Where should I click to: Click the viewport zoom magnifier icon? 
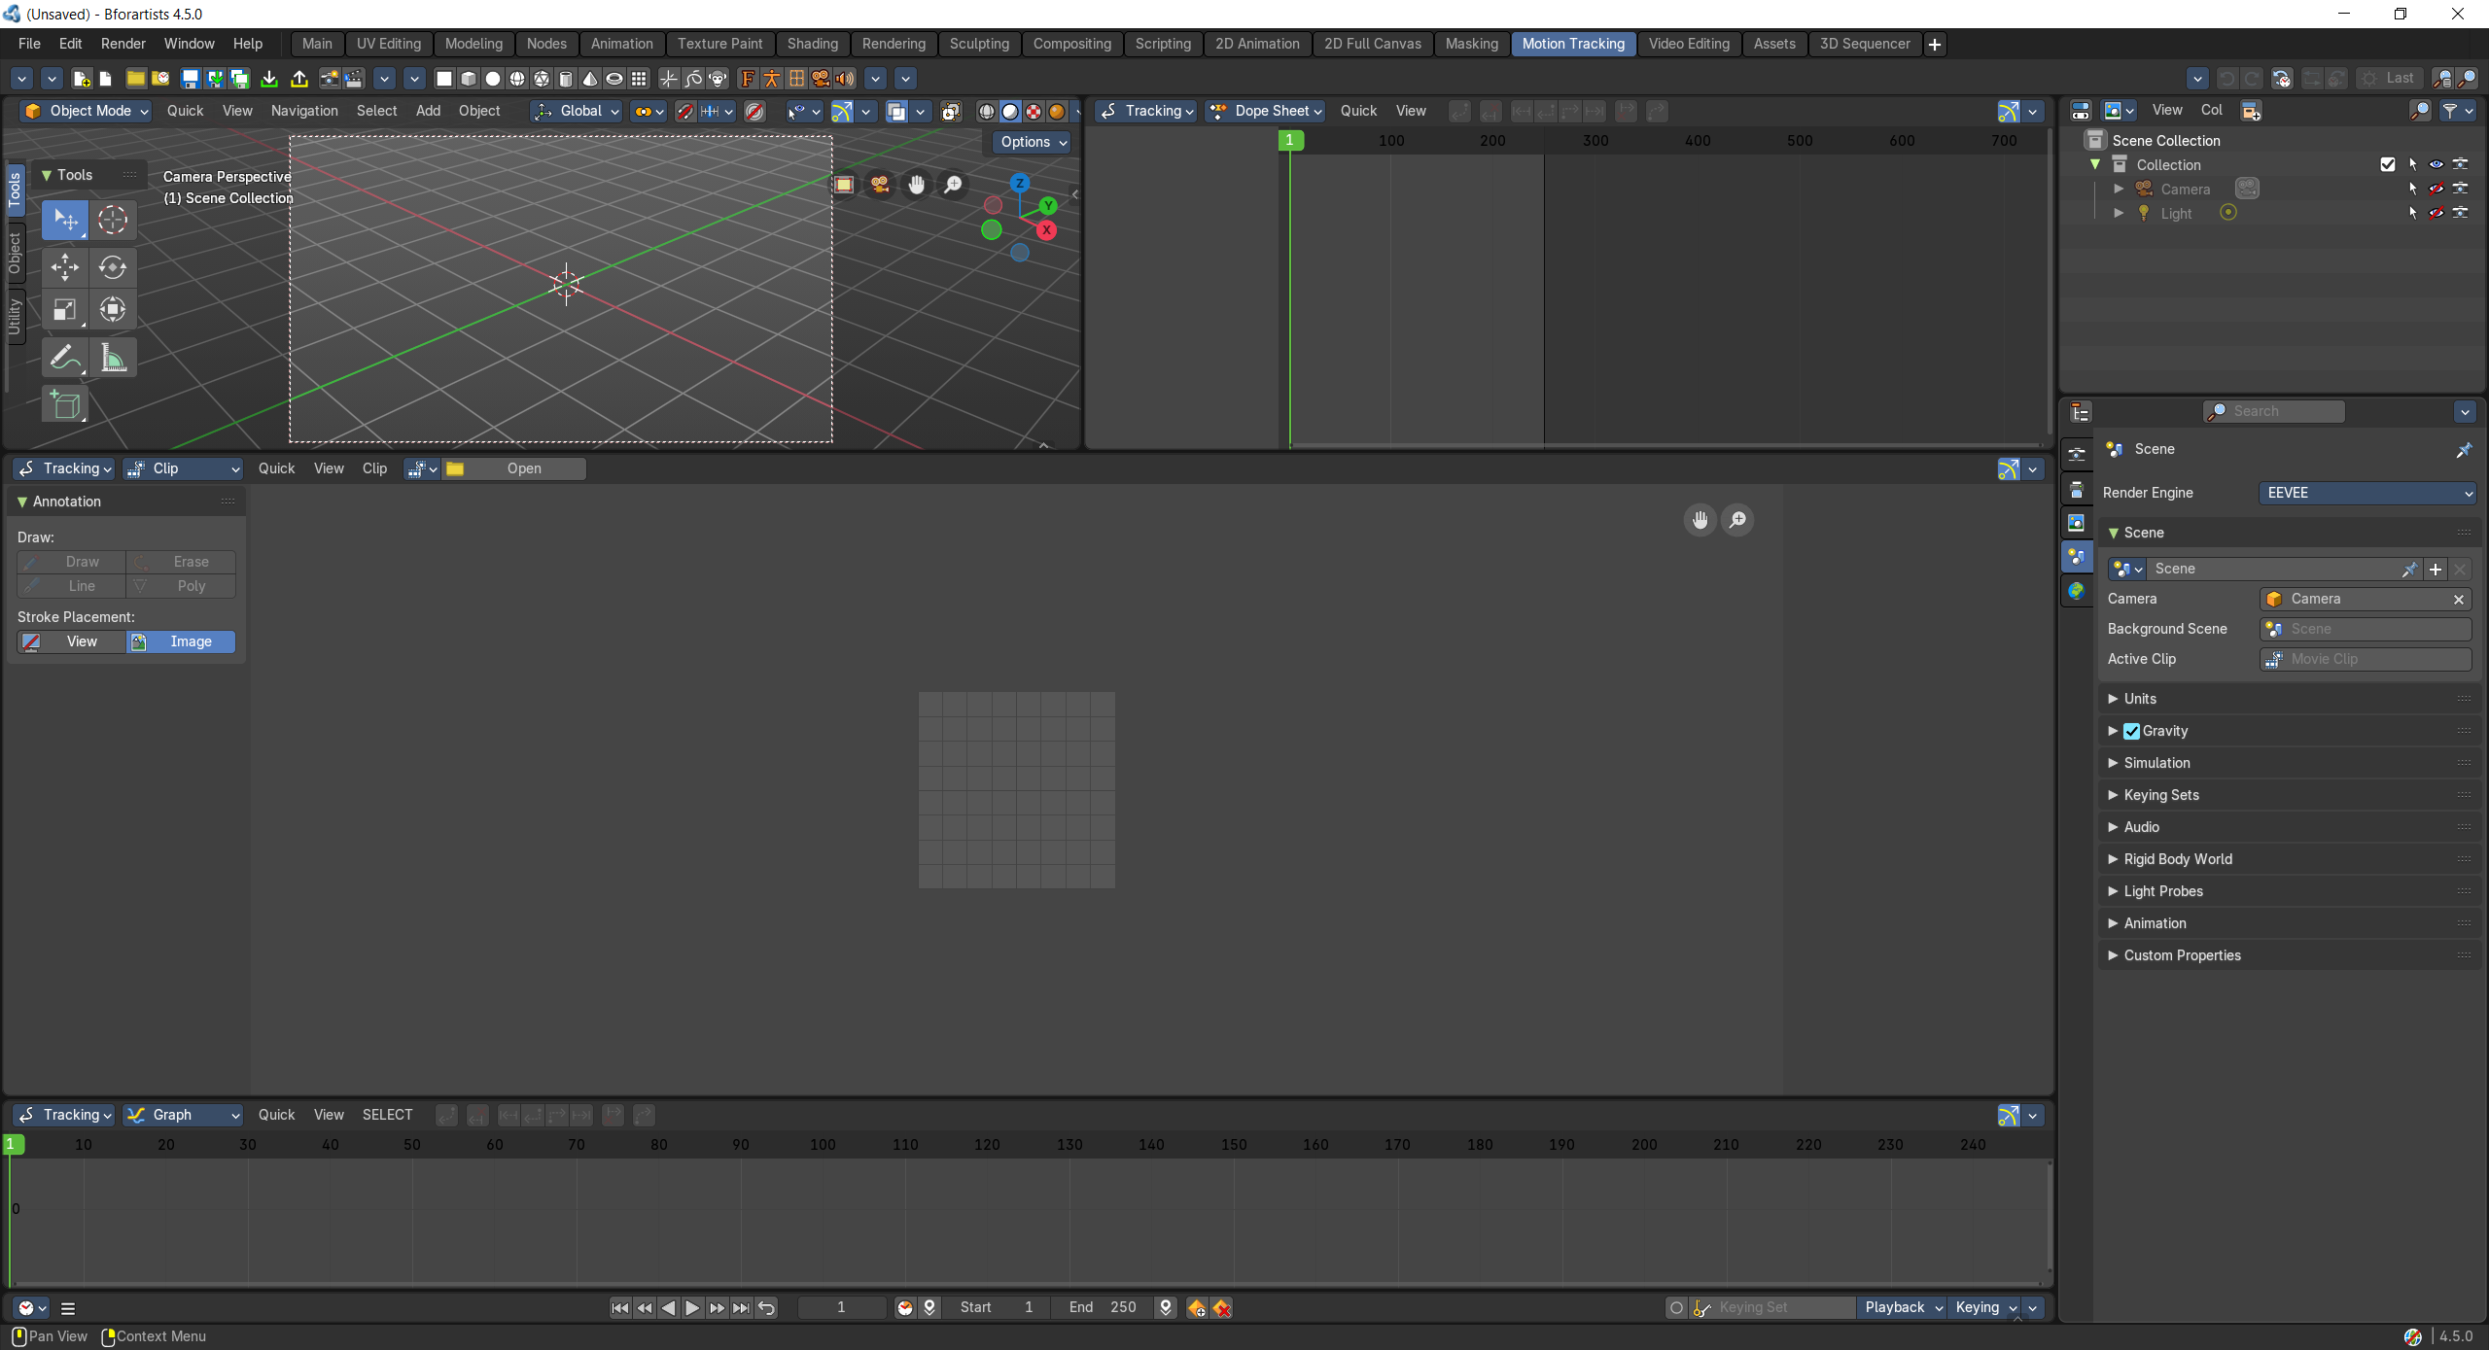pyautogui.click(x=954, y=185)
